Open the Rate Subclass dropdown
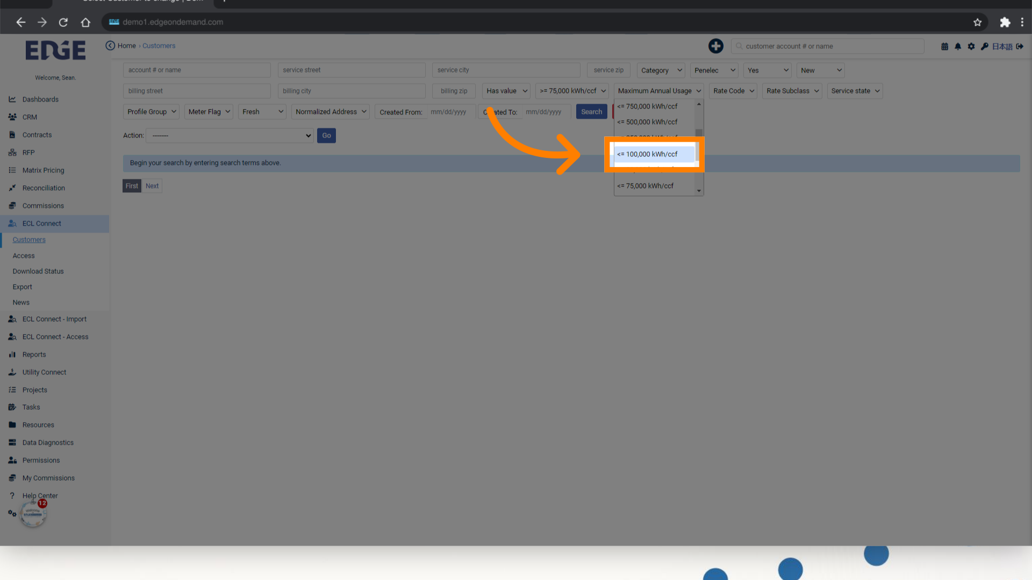The image size is (1032, 580). pos(792,91)
